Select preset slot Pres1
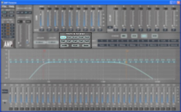 63,37
